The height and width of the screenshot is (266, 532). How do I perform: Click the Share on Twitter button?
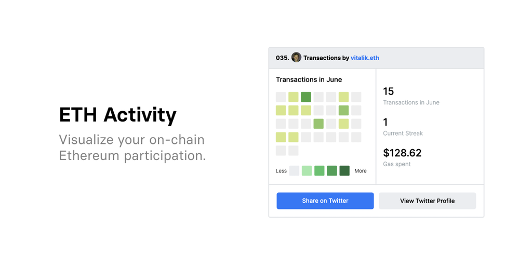(325, 201)
